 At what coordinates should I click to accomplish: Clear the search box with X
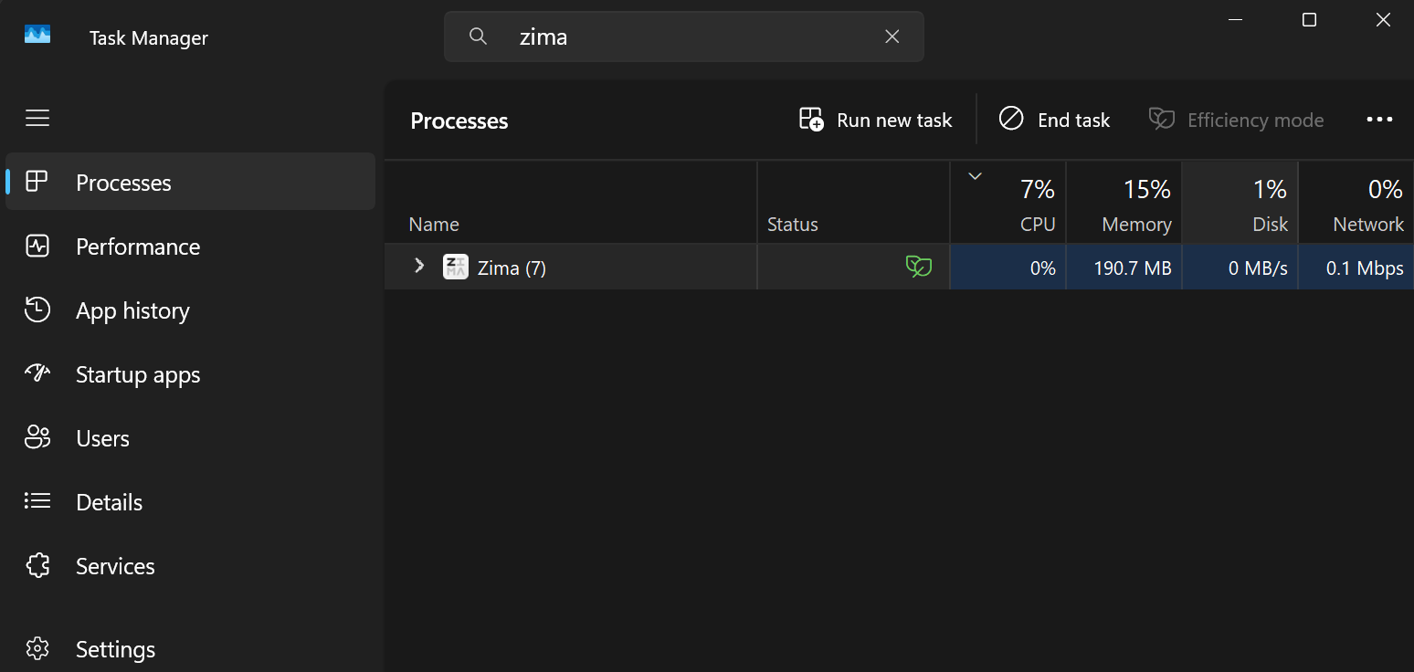point(892,37)
